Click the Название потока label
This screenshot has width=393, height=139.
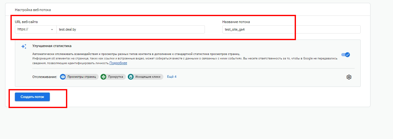[x=236, y=22]
